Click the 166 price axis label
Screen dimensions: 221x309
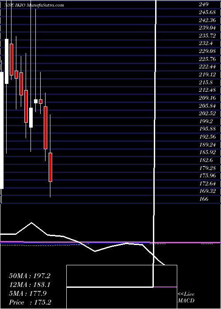(204, 199)
